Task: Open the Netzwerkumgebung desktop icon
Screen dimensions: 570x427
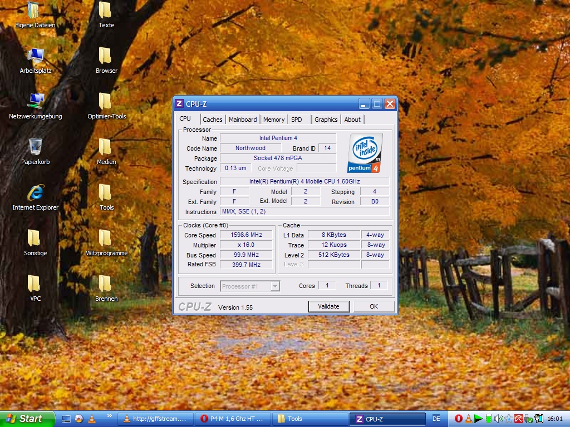Action: click(36, 102)
